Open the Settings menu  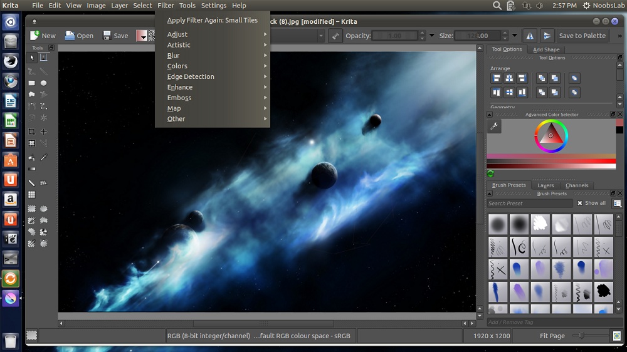tap(214, 6)
